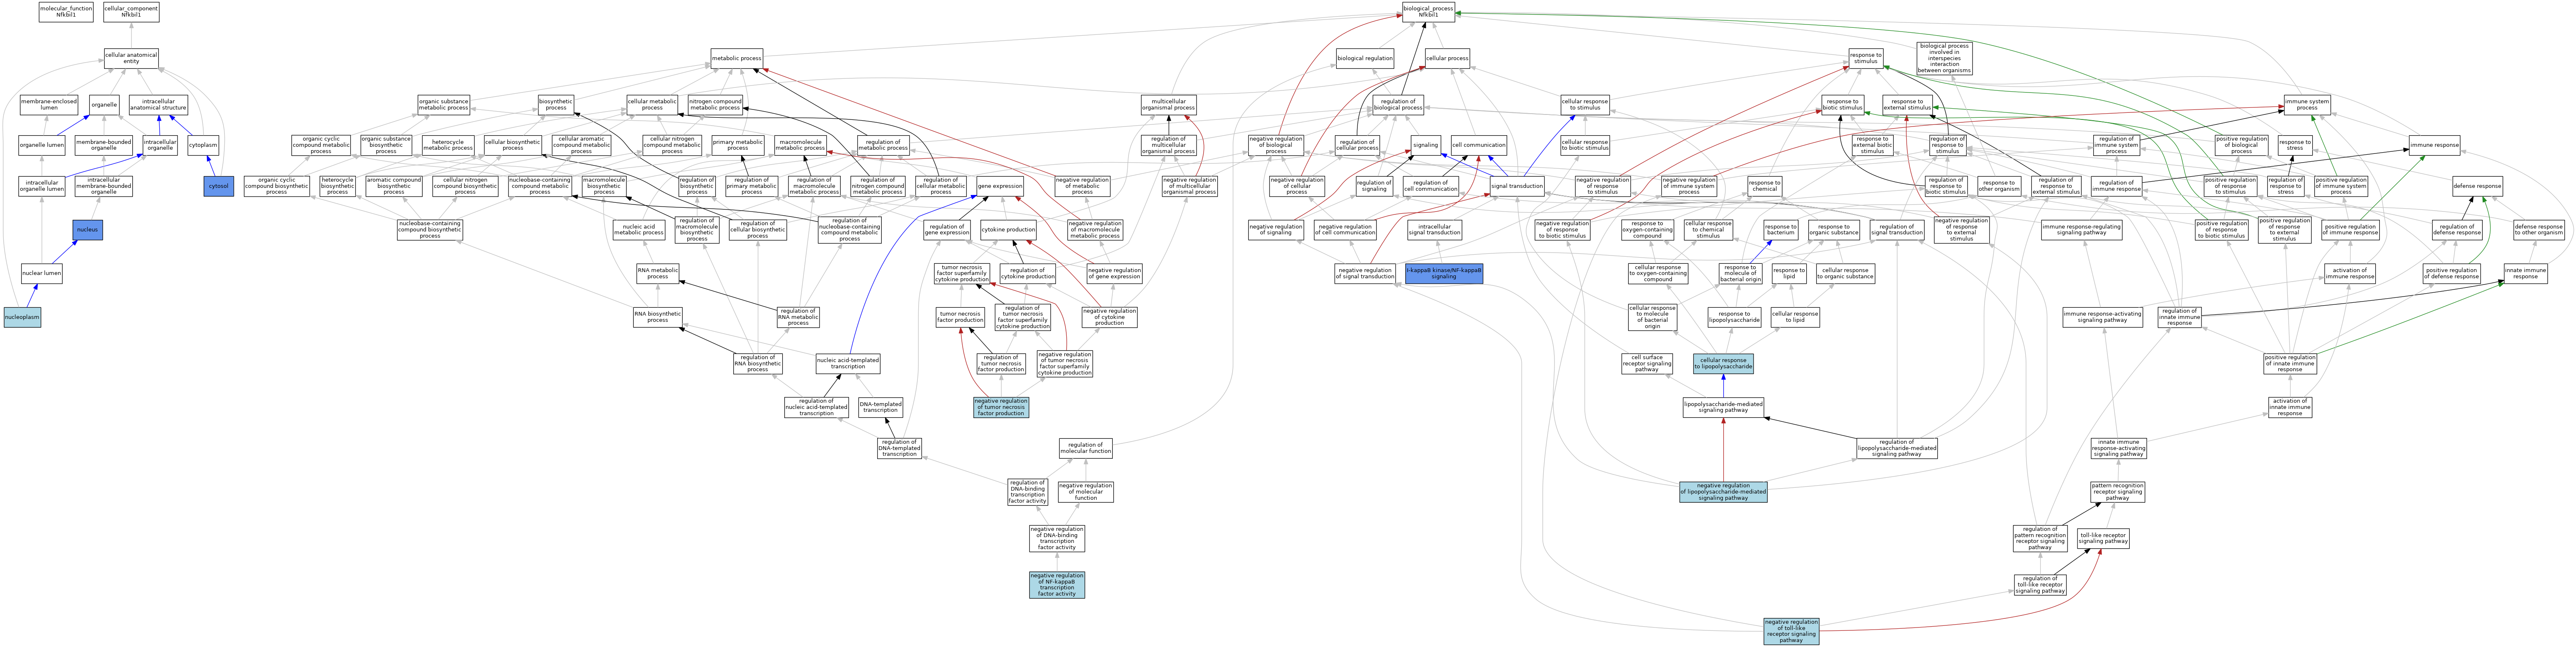
Task: Click negative regulation of cytokine production node
Action: pos(1109,317)
